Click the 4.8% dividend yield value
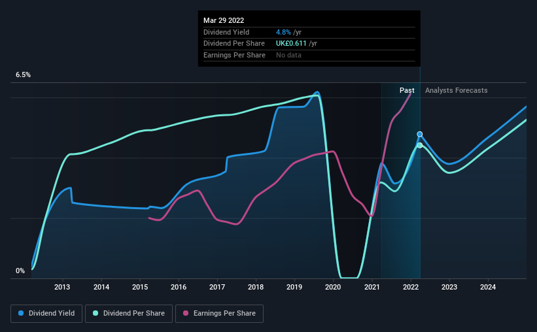537x332 pixels. (x=283, y=32)
